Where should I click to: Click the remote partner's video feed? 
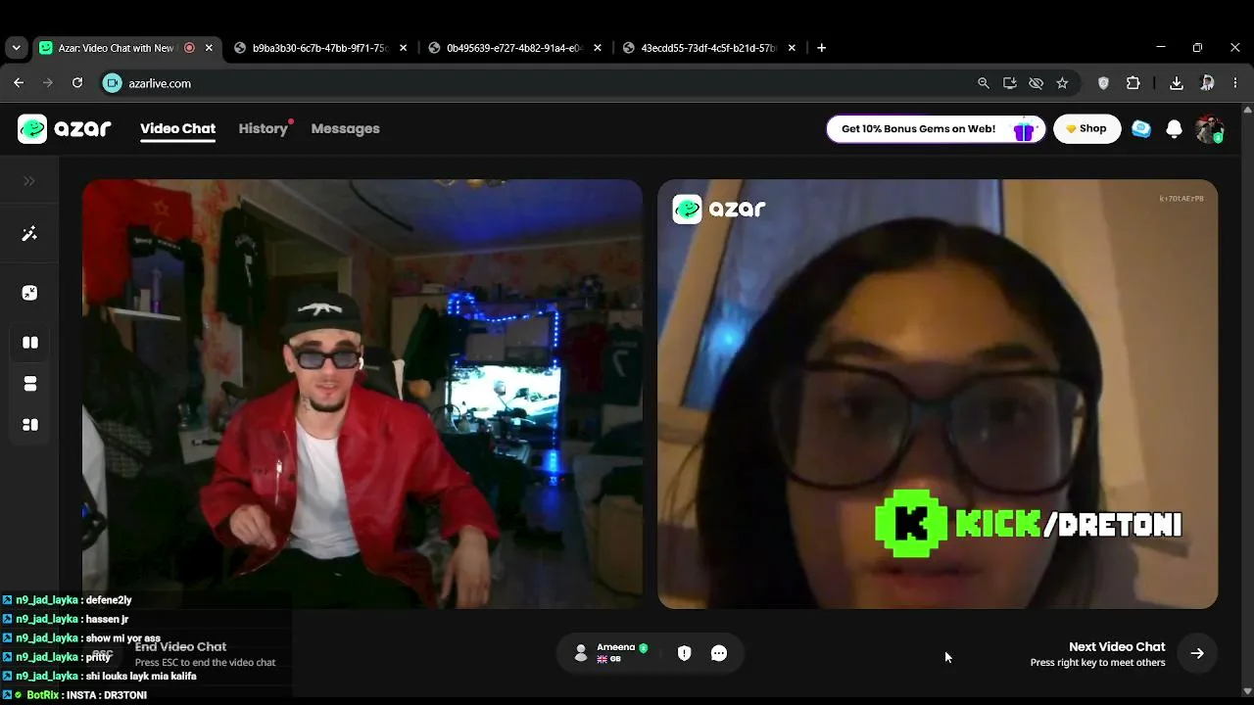(938, 394)
